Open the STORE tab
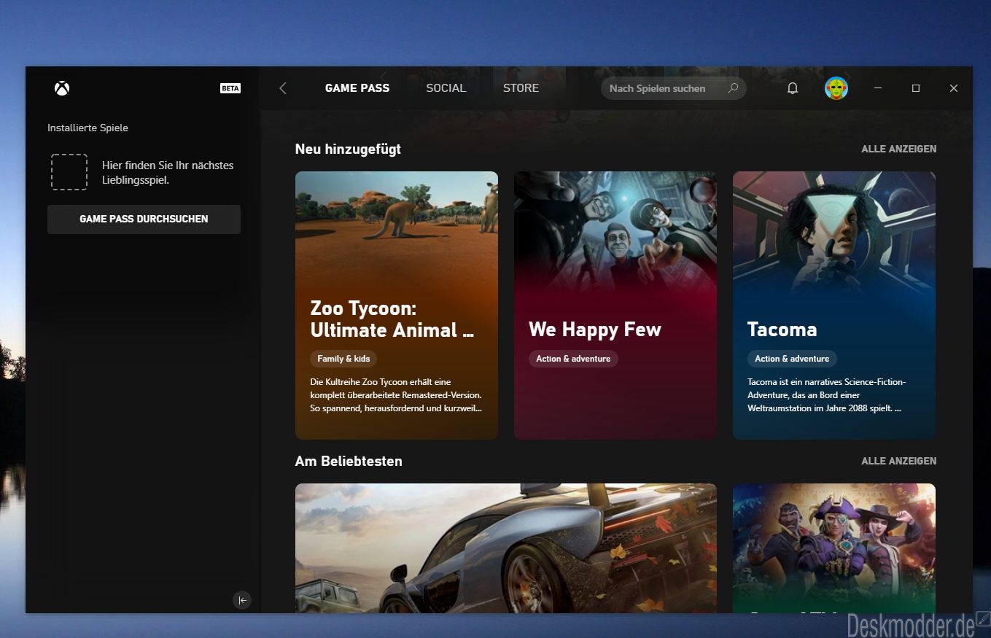 [x=521, y=88]
